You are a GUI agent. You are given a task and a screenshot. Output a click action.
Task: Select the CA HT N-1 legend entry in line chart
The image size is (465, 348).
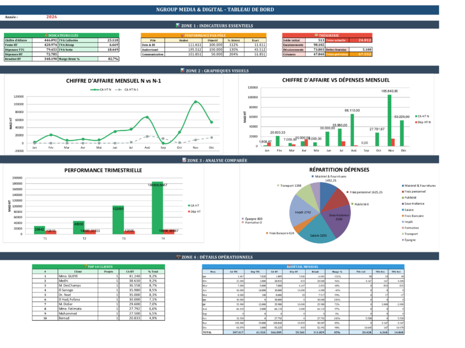pos(131,90)
